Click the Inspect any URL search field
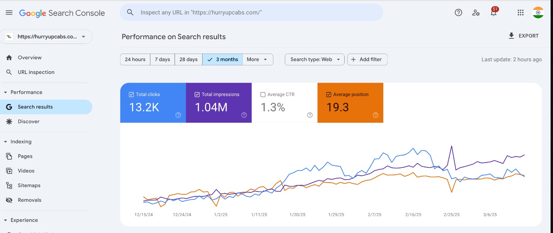Viewport: 553px width, 233px height. (x=251, y=12)
